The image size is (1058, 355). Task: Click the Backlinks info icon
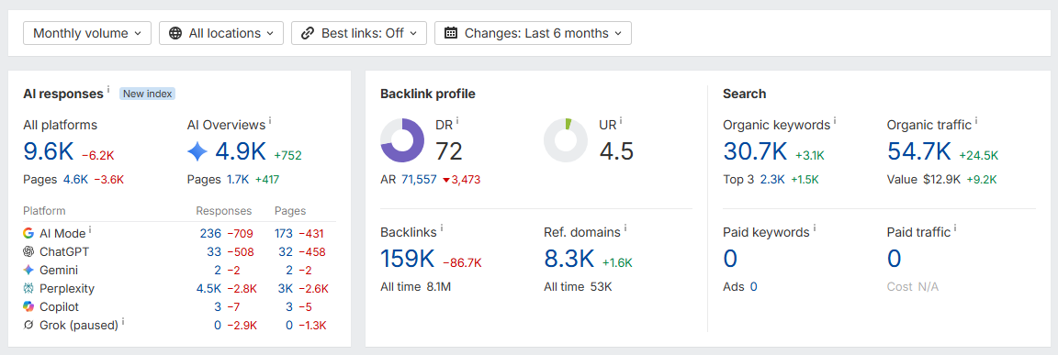(x=442, y=228)
